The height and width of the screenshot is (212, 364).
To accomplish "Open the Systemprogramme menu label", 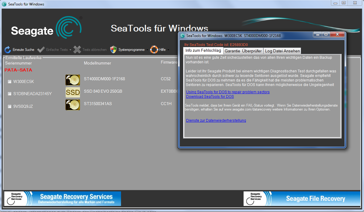I will 131,50.
